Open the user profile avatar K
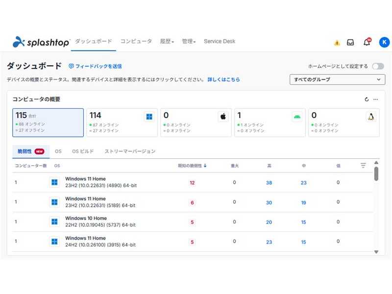The image size is (392, 294). 384,43
